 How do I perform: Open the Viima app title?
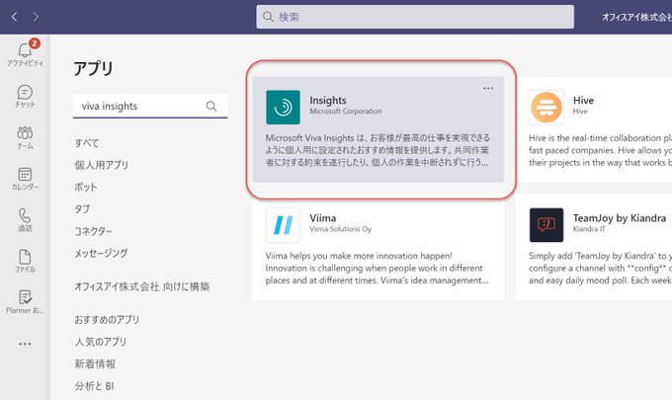323,218
